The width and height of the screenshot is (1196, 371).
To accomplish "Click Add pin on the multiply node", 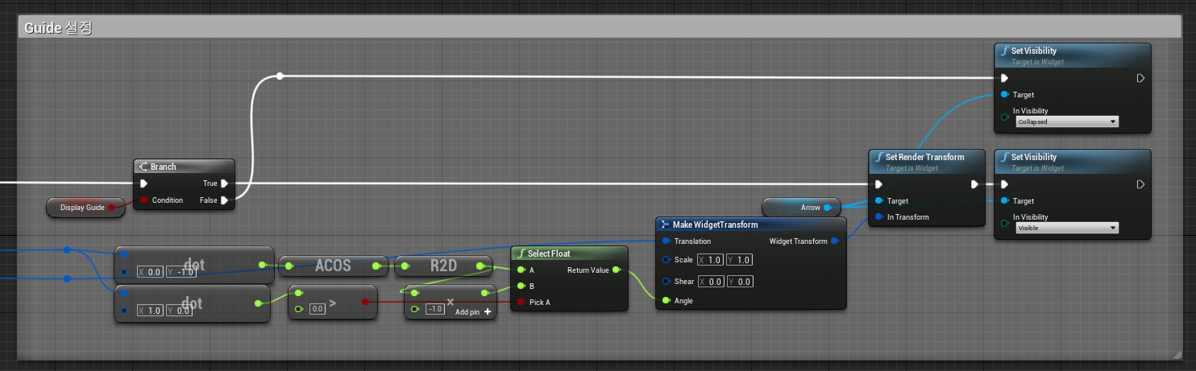I will pos(474,311).
